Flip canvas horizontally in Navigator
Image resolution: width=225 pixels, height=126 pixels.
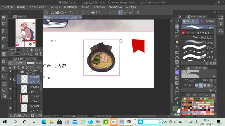pos(37,54)
